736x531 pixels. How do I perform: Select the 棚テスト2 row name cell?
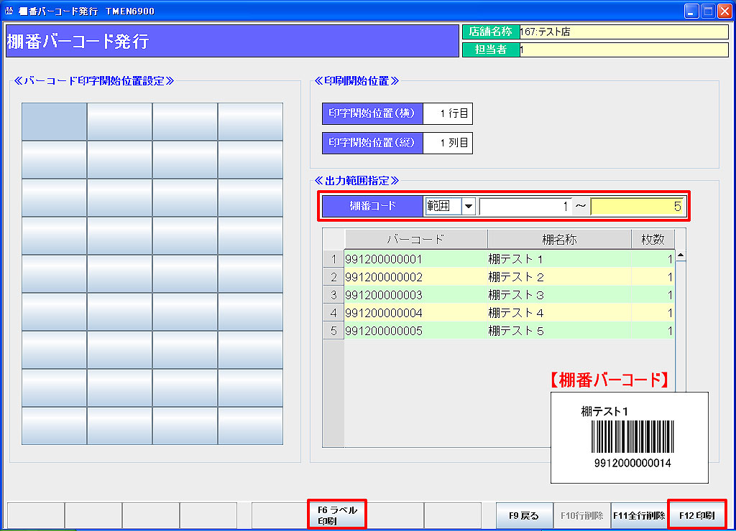[x=559, y=277]
